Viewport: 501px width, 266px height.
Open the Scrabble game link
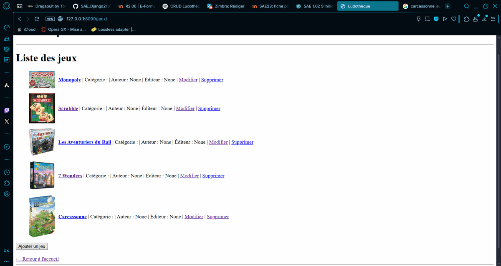[68, 108]
